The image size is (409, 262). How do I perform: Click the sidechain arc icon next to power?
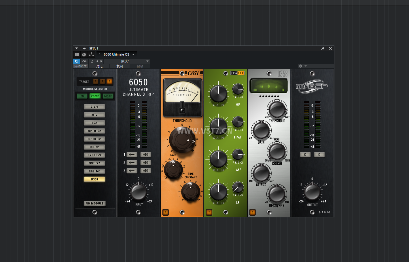[84, 61]
